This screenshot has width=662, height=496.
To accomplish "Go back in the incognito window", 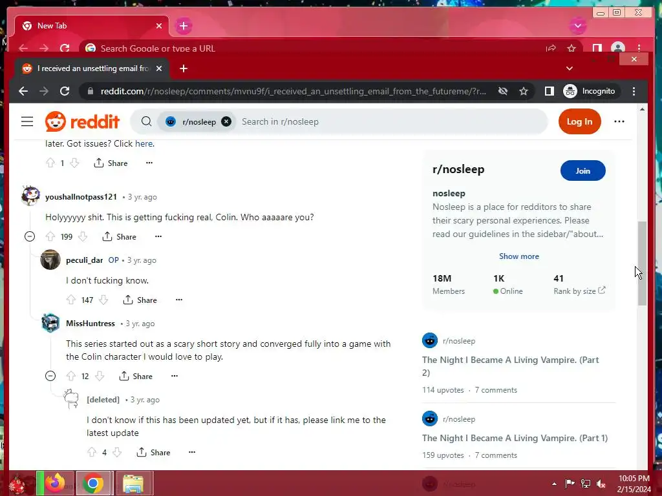I will (x=23, y=91).
